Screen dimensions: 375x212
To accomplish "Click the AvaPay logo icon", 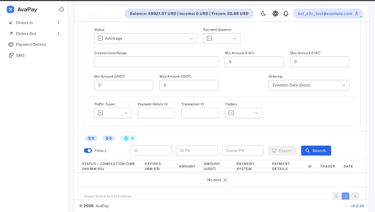I will pyautogui.click(x=10, y=9).
